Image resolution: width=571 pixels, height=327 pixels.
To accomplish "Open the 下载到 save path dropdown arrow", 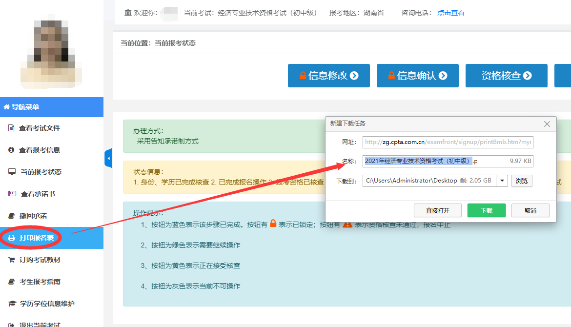I will coord(502,181).
